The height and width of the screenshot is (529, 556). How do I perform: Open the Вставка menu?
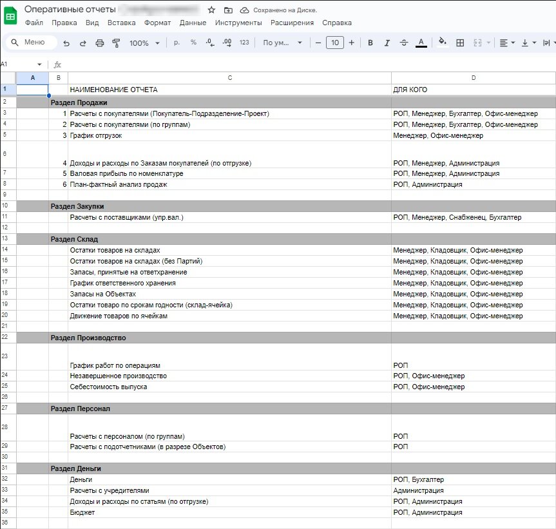pyautogui.click(x=122, y=23)
